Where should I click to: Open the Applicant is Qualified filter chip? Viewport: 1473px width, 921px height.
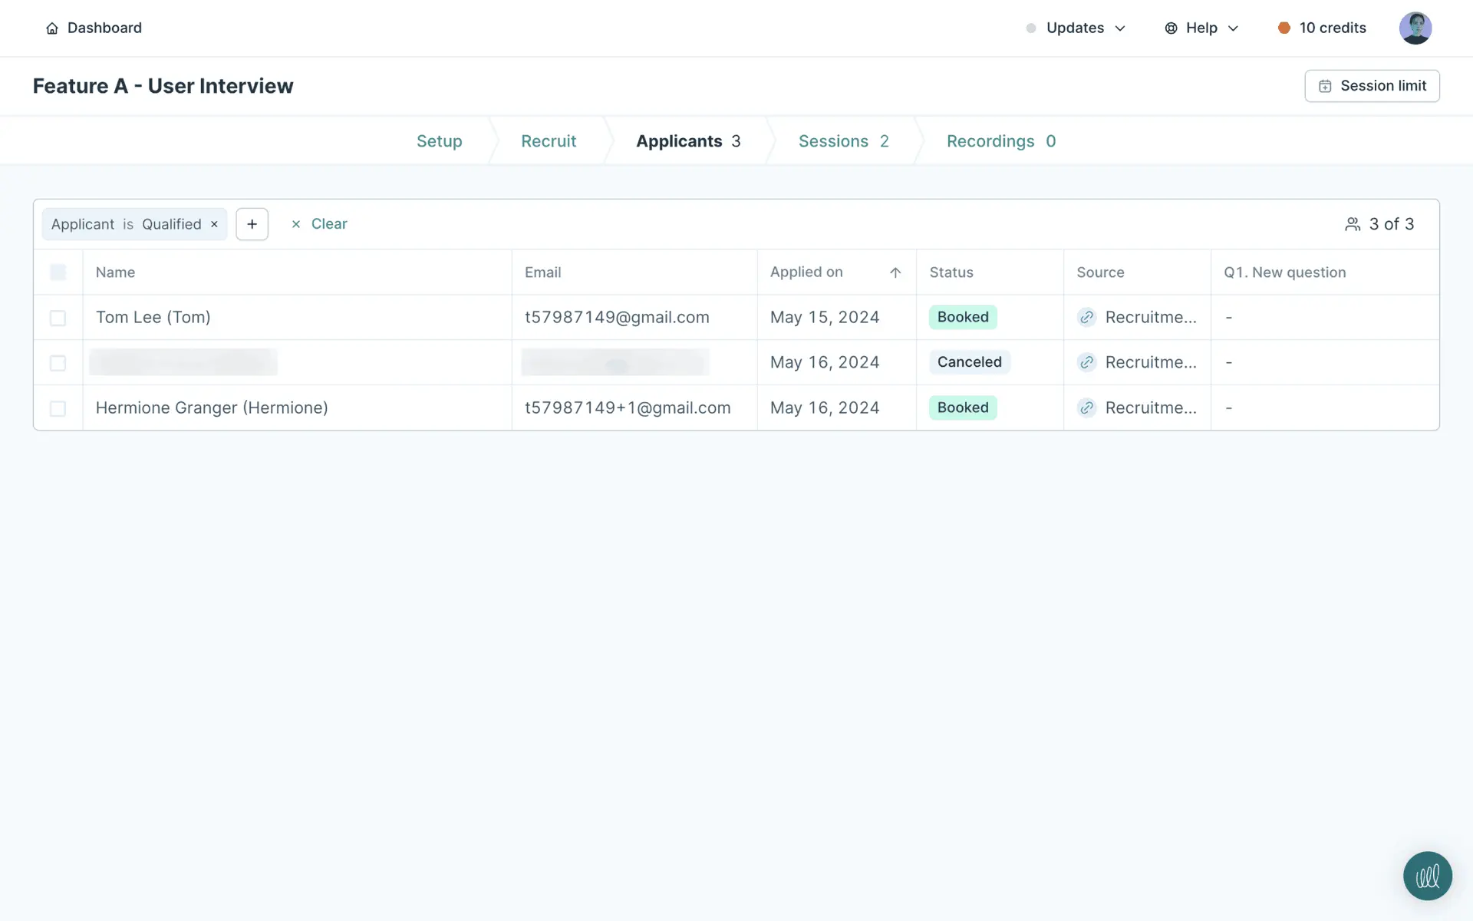click(x=126, y=224)
